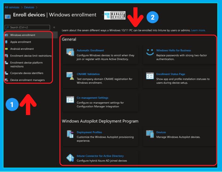Click the Enrollment device limit restrictions icon
The width and height of the screenshot is (222, 172).
pos(7,56)
